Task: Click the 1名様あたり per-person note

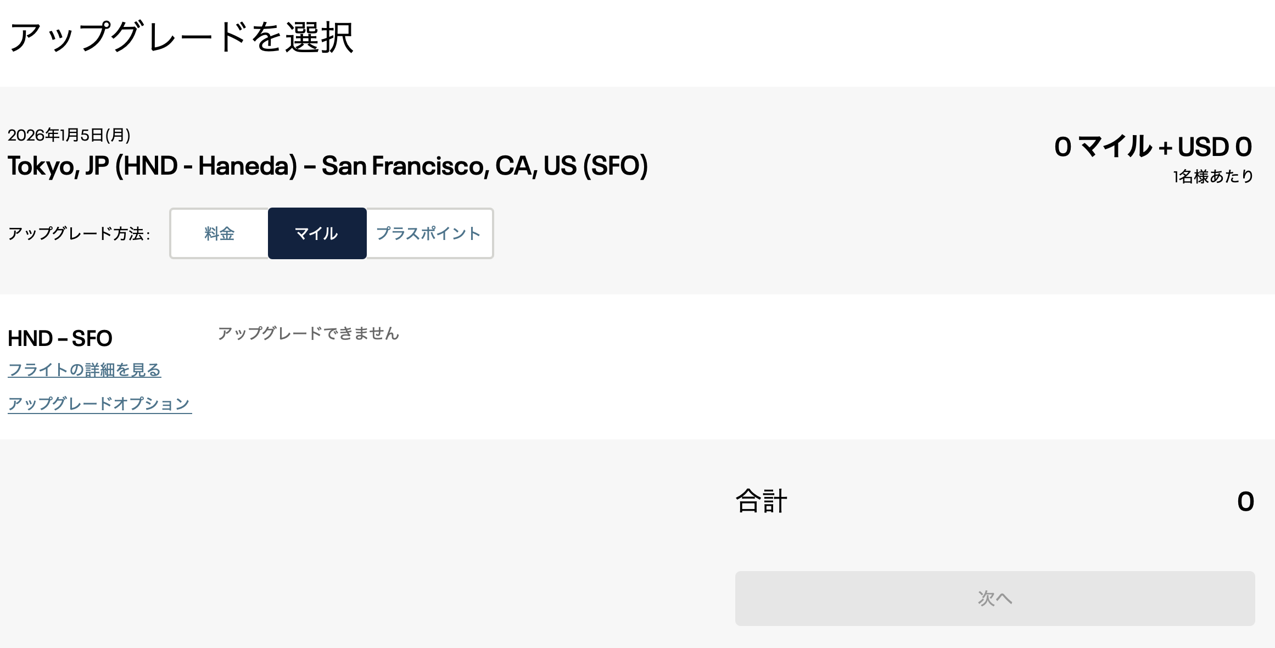Action: (1213, 176)
